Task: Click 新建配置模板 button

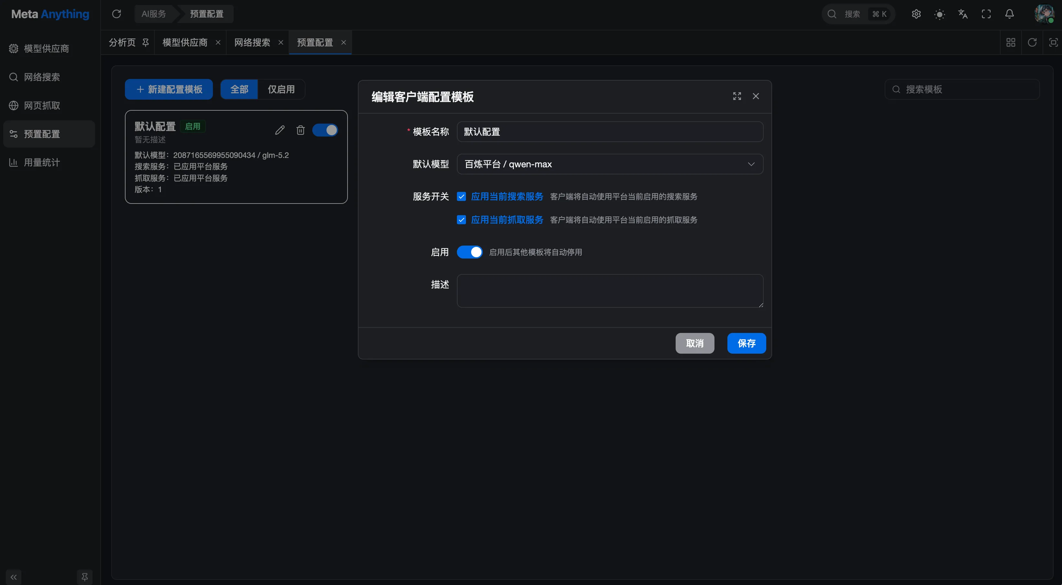Action: click(169, 89)
